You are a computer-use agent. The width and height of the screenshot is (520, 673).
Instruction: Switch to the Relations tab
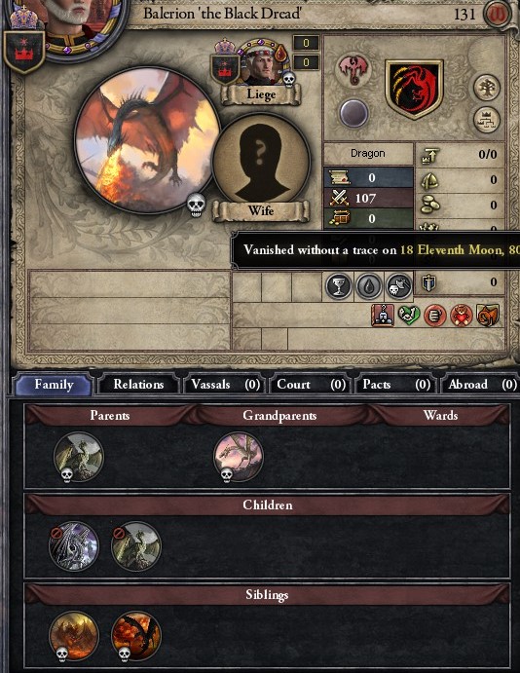[x=138, y=385]
